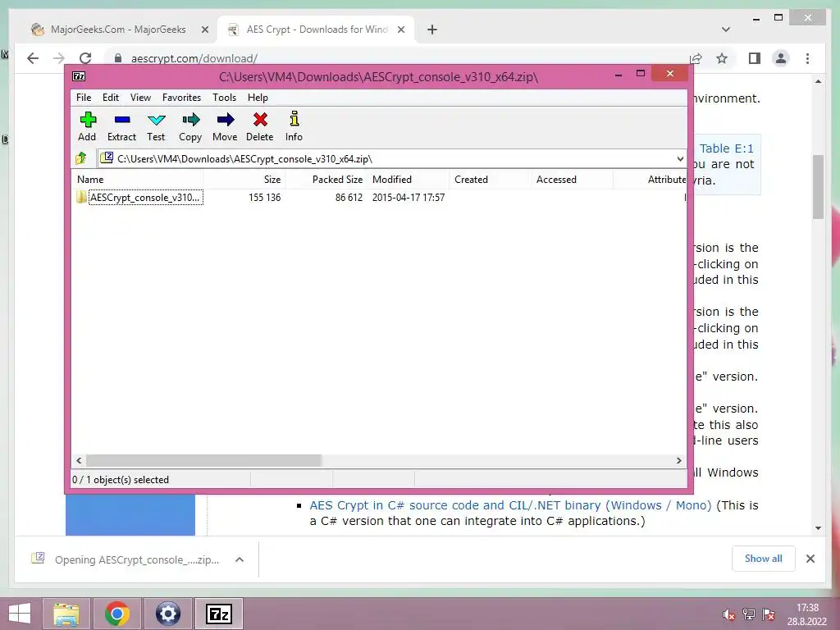Click the Test archive icon
The height and width of the screenshot is (630, 840).
coord(157,120)
